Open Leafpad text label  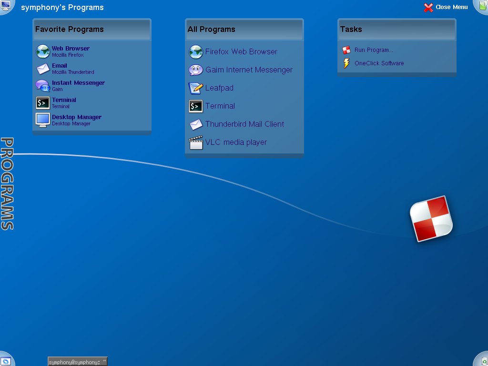[219, 88]
